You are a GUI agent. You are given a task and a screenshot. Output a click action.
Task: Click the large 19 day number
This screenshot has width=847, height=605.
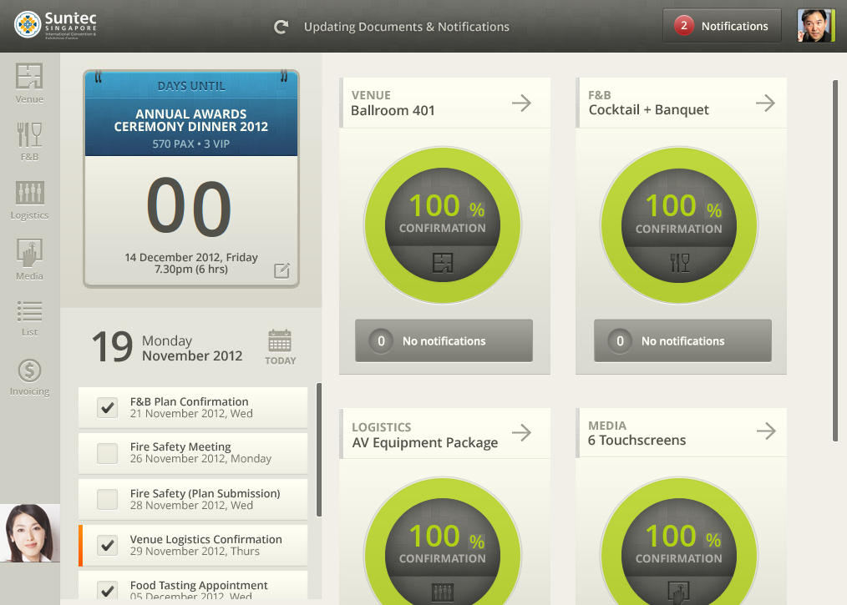(x=113, y=347)
